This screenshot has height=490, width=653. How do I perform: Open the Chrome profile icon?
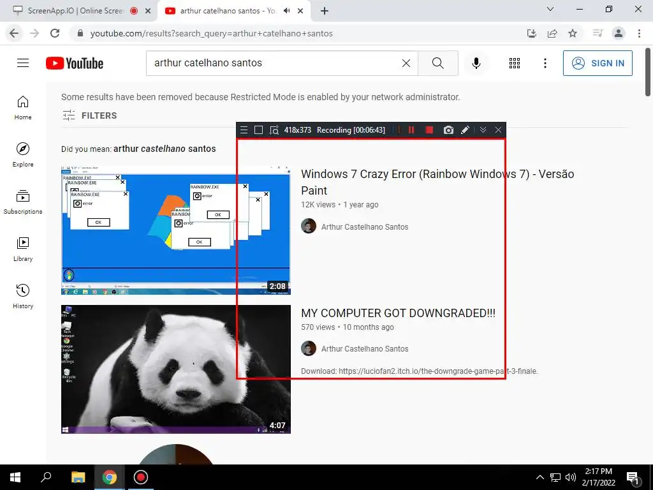619,33
